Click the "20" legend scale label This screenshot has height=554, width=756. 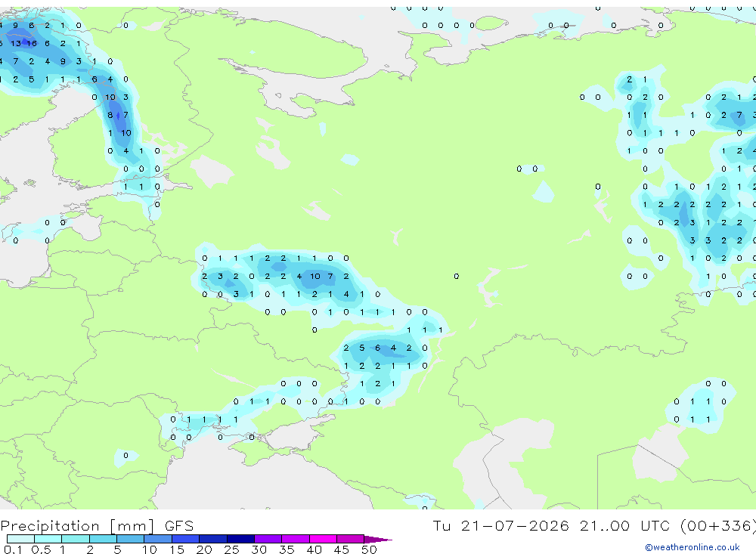coord(204,549)
